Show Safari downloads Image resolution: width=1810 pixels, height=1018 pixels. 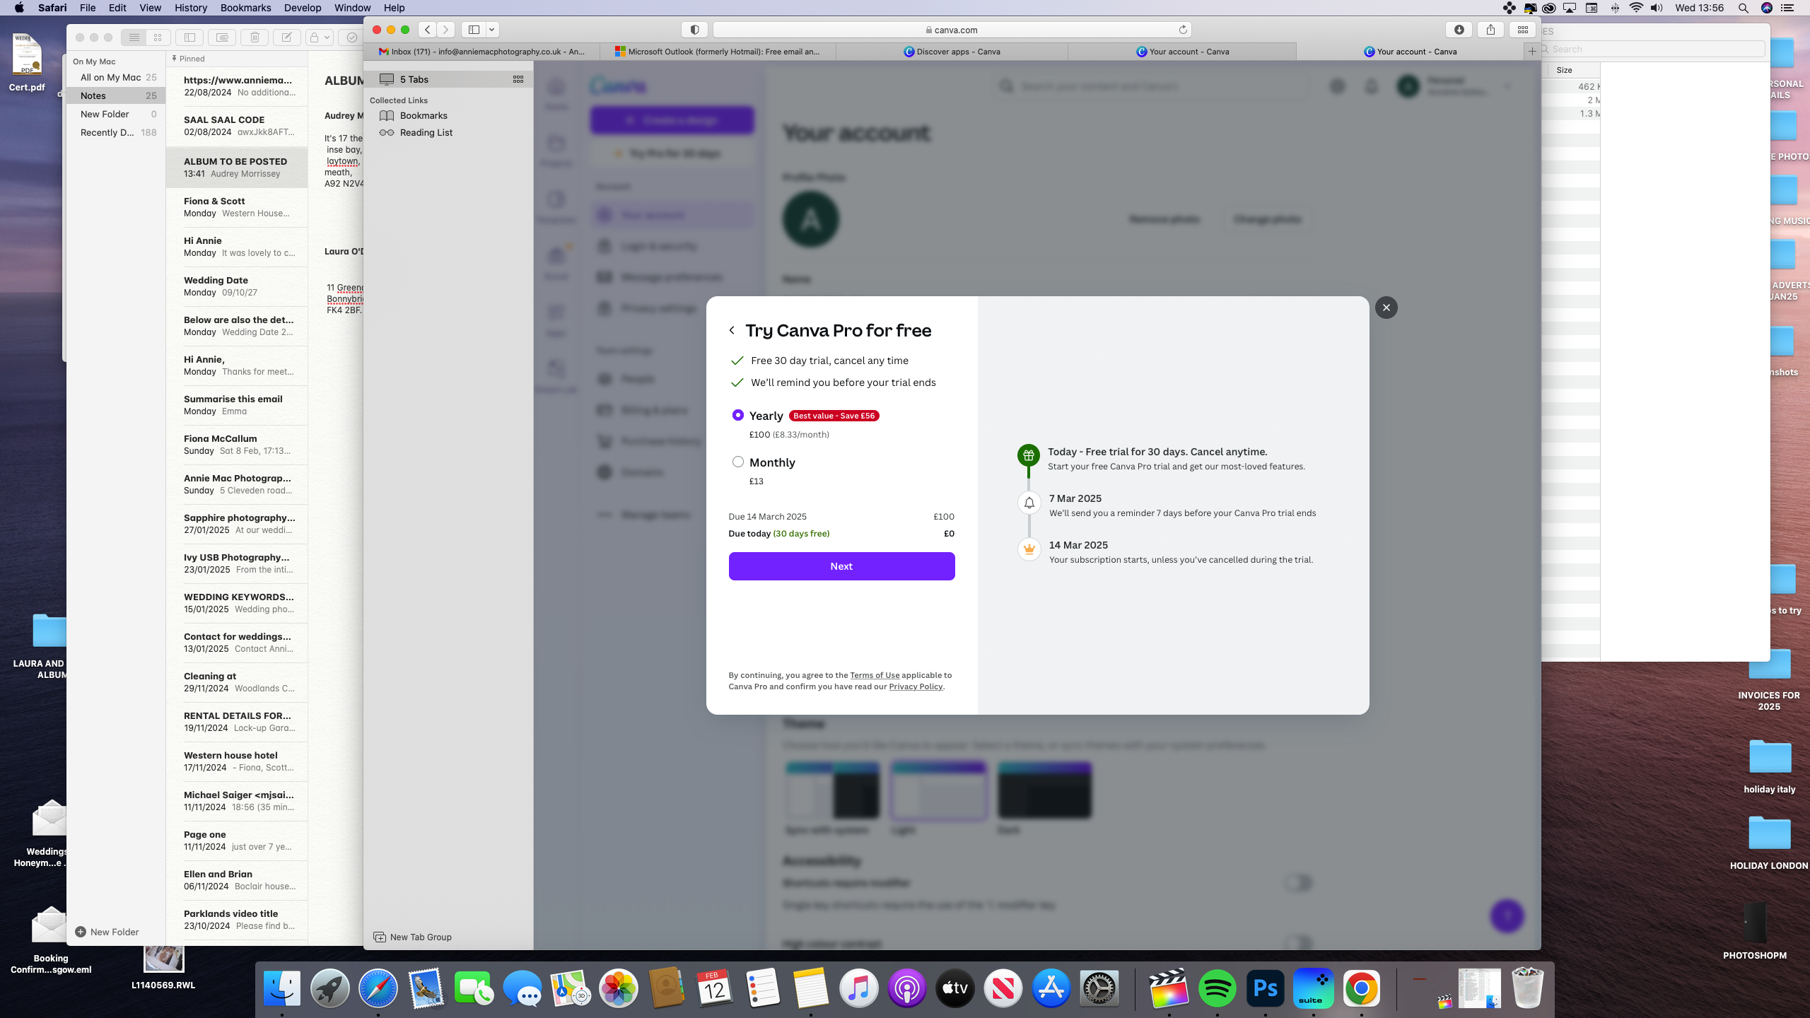(1459, 30)
